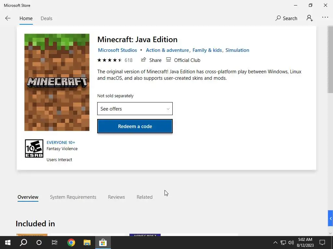
Task: Open the Home tab
Action: (x=26, y=18)
